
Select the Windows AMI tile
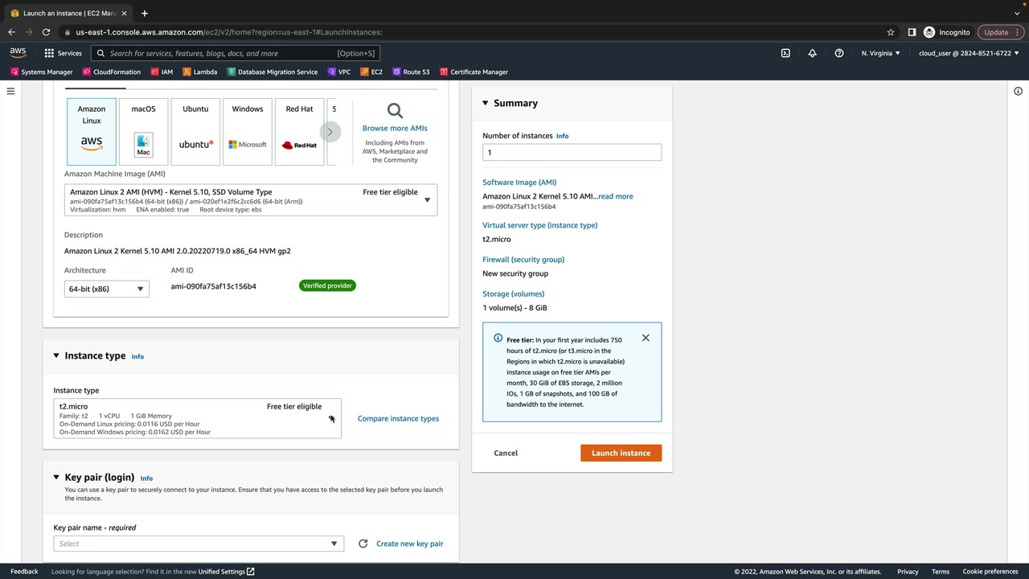(248, 131)
